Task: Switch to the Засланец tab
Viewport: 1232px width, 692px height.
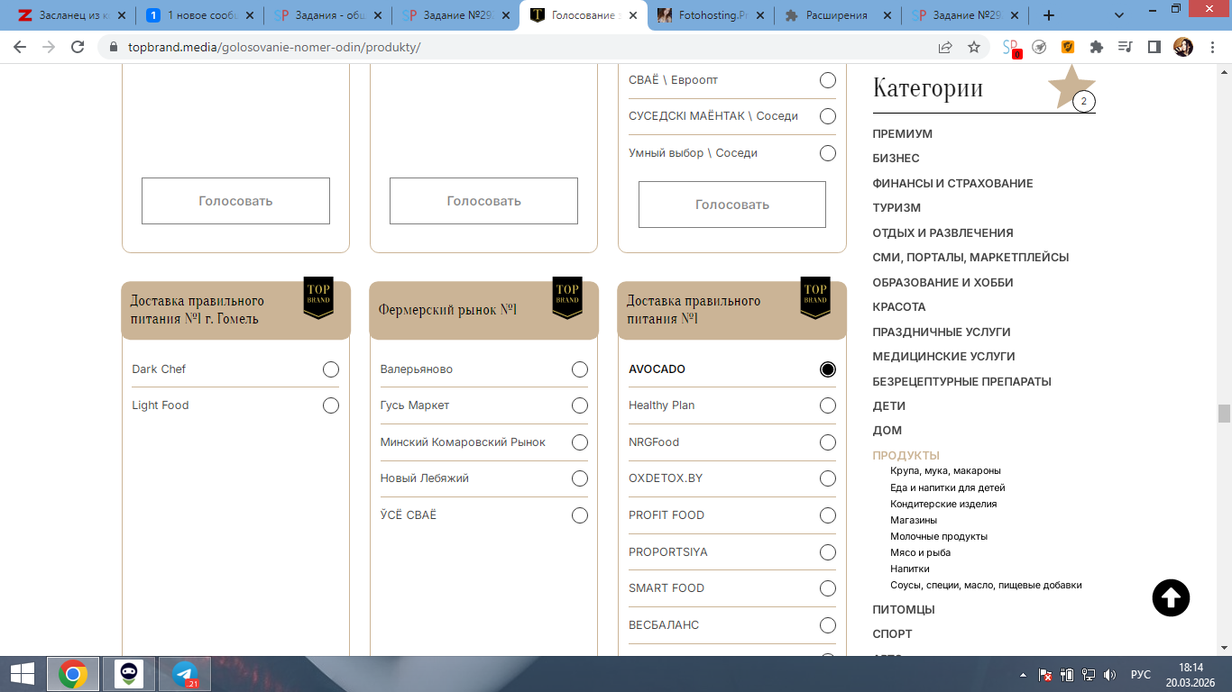Action: click(74, 15)
